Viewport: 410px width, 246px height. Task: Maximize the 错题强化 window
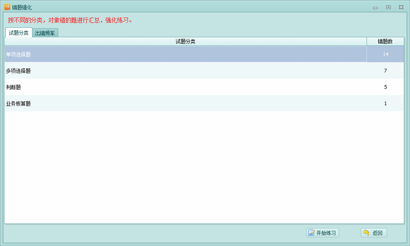click(x=388, y=7)
